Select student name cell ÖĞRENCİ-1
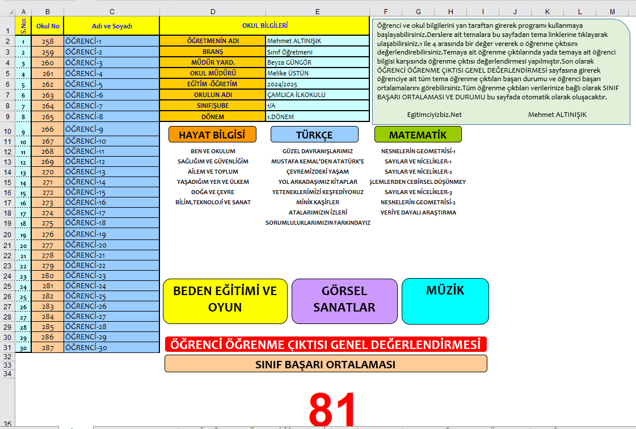The height and width of the screenshot is (429, 636). (x=112, y=41)
